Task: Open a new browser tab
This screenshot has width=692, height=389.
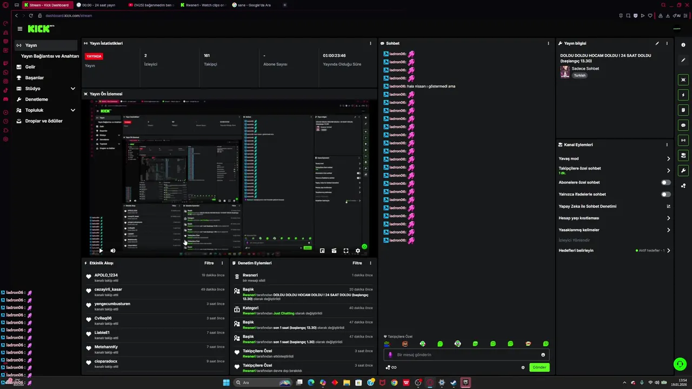Action: (285, 5)
